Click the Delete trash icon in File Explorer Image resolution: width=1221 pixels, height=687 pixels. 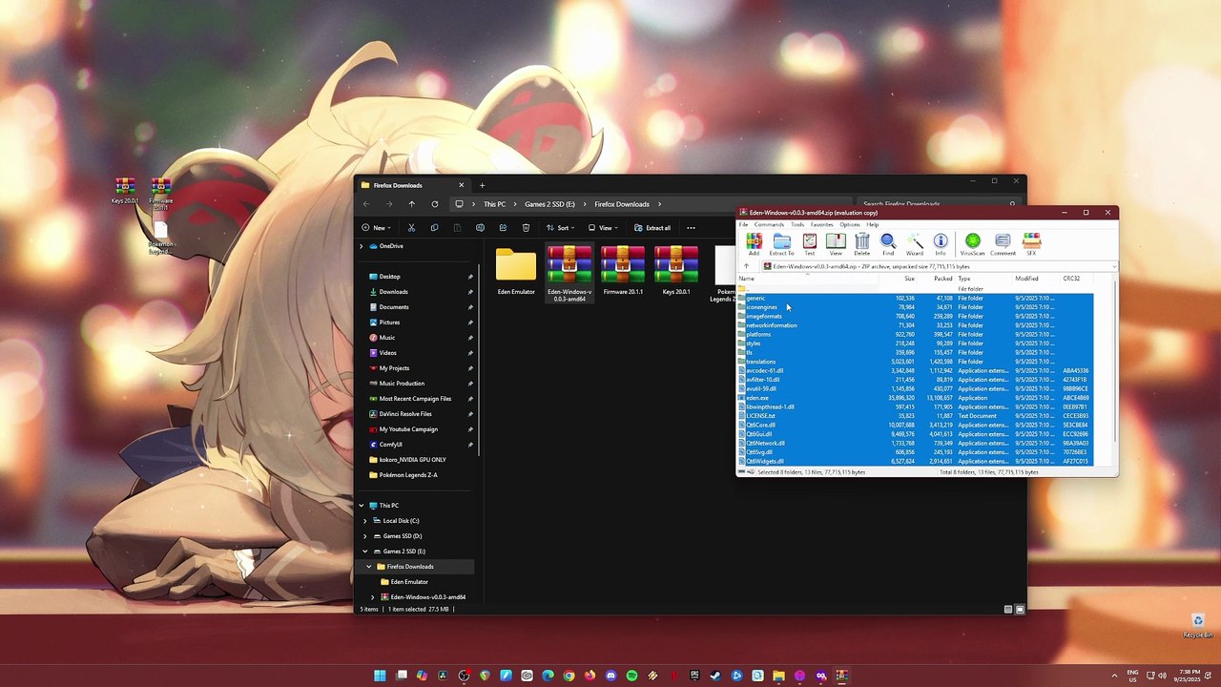[526, 228]
